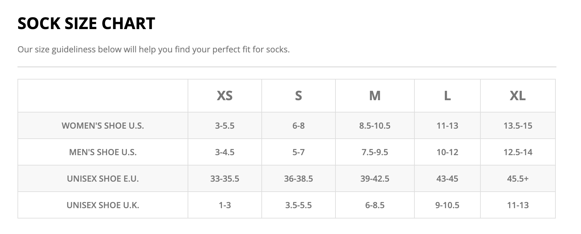The image size is (581, 234).
Task: Click the M size header cell
Action: 375,96
